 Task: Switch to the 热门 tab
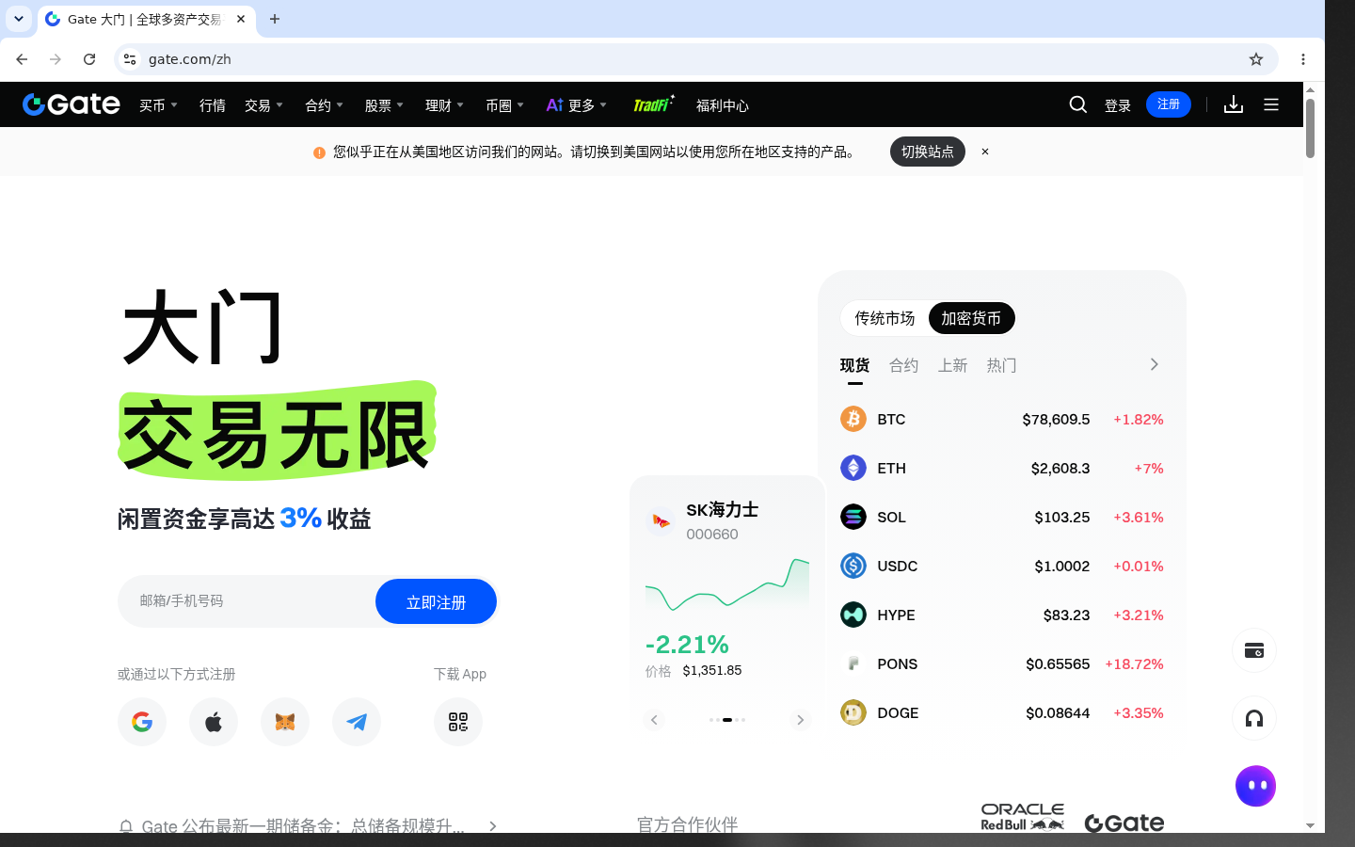coord(1001,365)
